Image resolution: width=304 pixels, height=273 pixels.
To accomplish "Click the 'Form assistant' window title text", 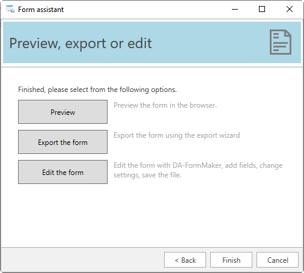I will [41, 10].
